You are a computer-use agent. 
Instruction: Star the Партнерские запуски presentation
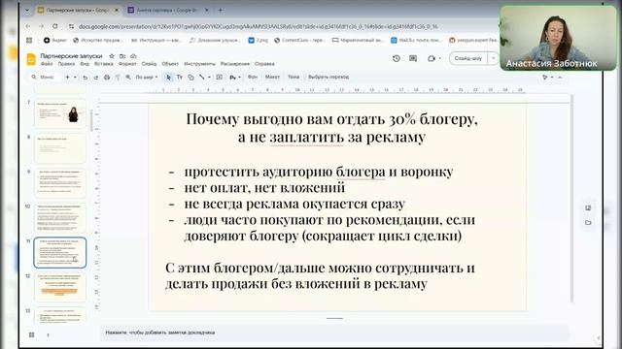pos(112,56)
